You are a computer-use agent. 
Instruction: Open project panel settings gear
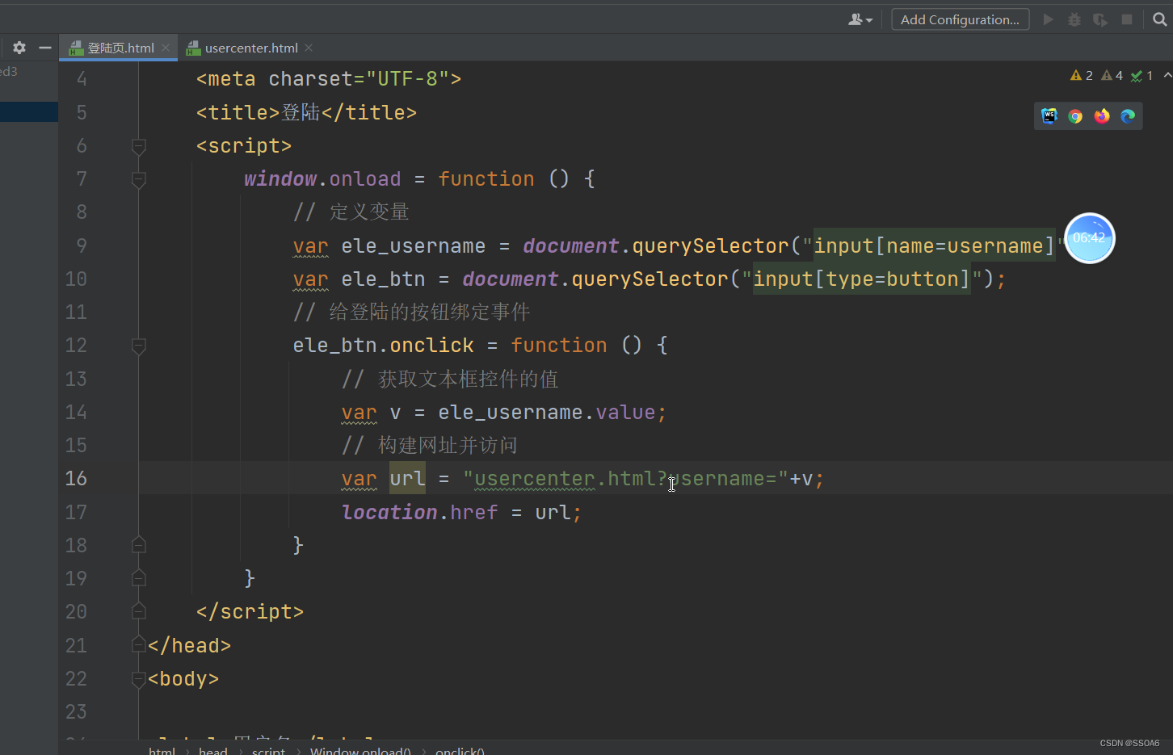tap(19, 48)
